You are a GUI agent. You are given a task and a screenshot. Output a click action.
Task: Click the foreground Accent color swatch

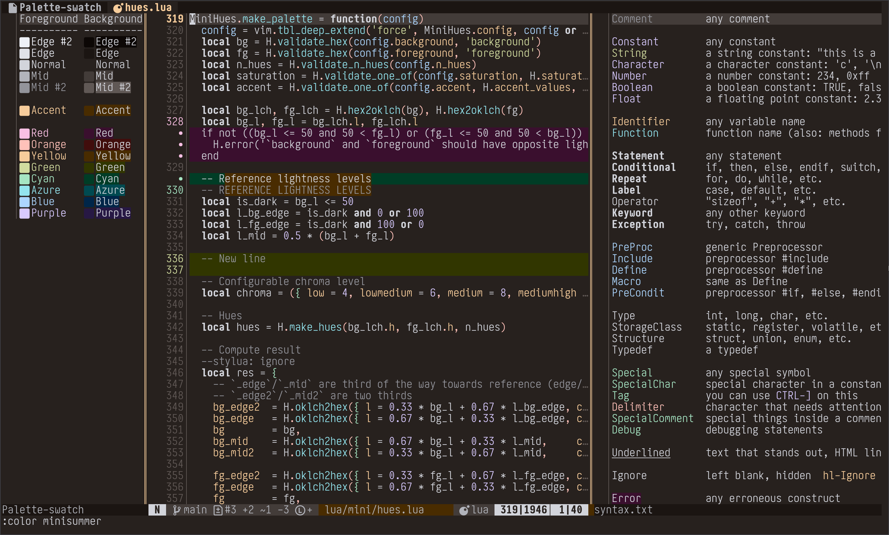[x=24, y=110]
